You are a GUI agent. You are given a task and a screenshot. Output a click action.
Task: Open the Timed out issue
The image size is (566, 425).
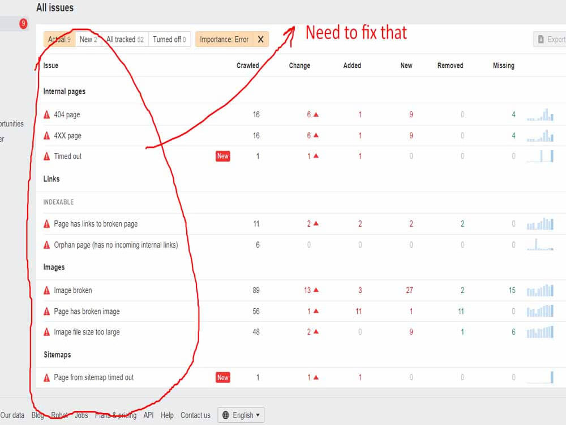click(x=68, y=156)
